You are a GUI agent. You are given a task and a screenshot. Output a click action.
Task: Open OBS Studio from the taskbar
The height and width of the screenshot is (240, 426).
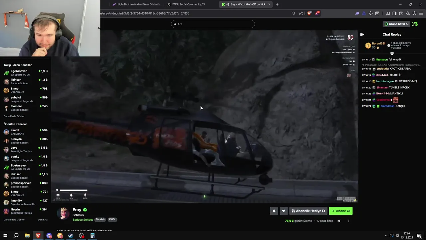pos(82,236)
